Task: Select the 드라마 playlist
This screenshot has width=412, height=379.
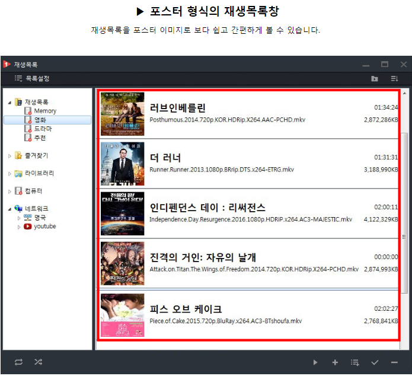Action: 43,129
